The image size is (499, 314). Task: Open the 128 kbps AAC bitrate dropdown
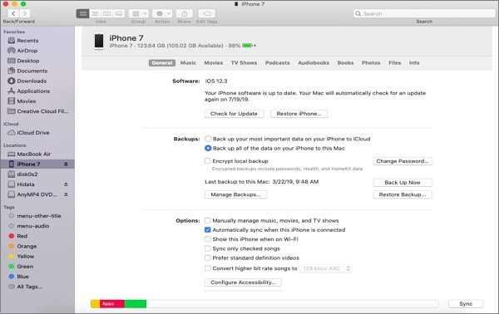tap(325, 268)
